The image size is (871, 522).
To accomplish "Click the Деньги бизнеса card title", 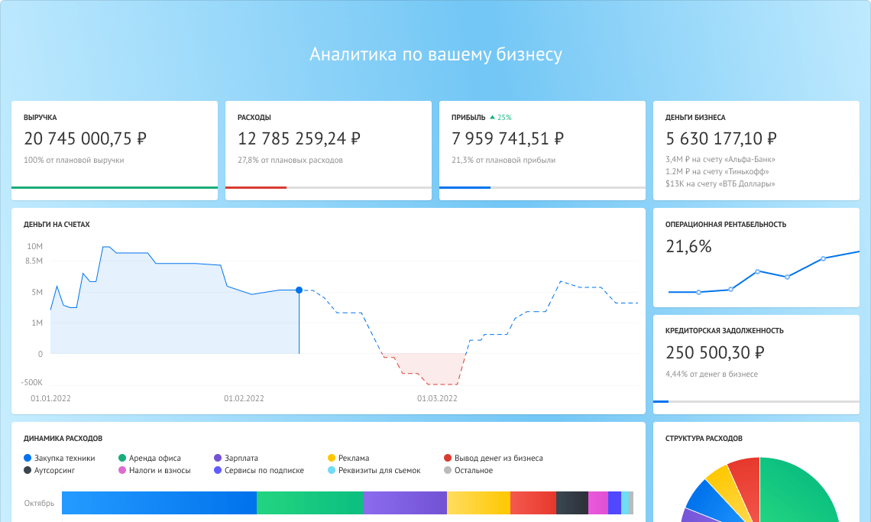I will tap(695, 117).
